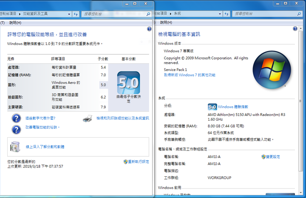Expand breadcrumb arrow before 效能資訊及工具
This screenshot has width=306, height=198.
[20, 14]
